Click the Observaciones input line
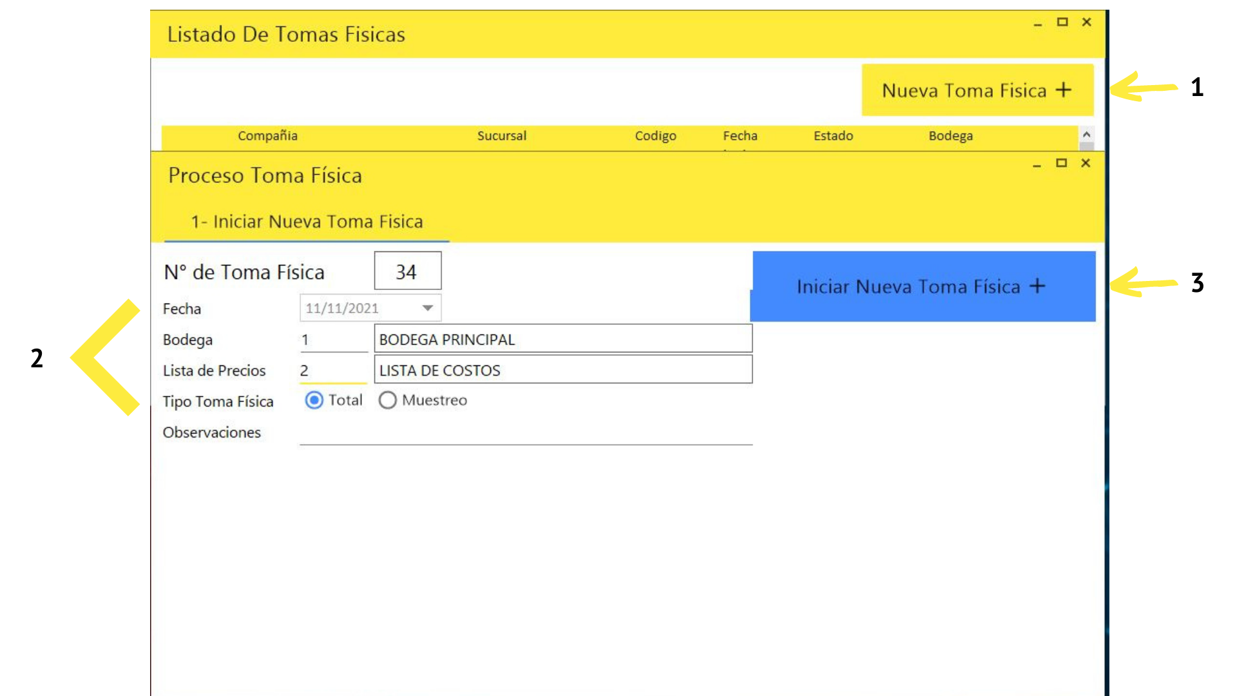This screenshot has height=696, width=1237. (x=525, y=434)
